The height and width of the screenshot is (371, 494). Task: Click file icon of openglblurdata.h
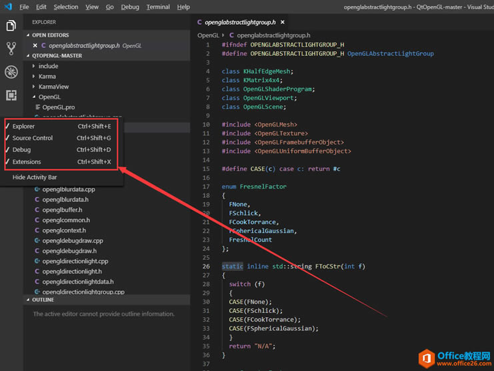37,200
